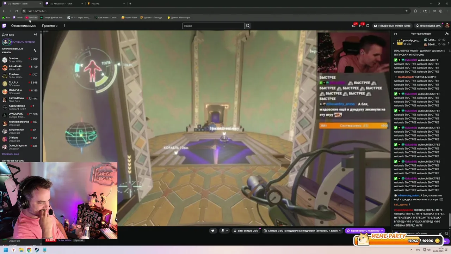Screen dimensions: 451x254
Task: Open MistaFaker channel in sidebar
Action: point(20,92)
